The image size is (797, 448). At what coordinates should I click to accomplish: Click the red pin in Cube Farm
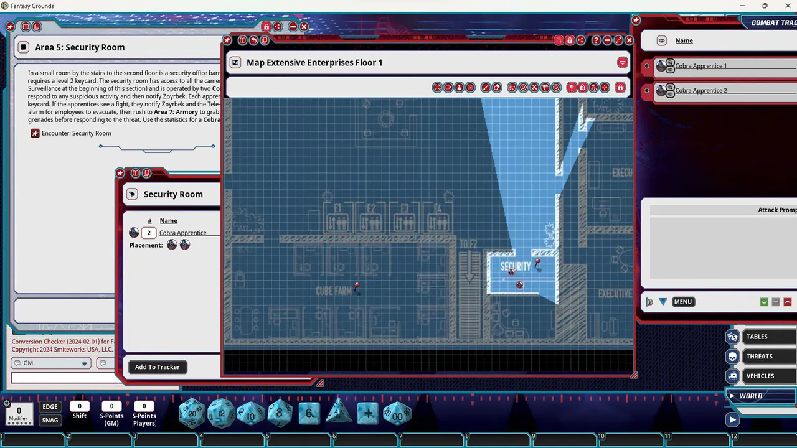point(357,286)
